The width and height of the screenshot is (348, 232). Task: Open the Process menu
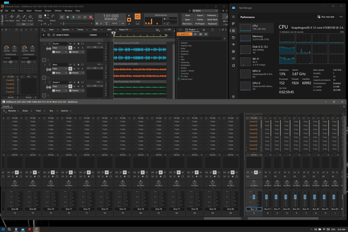click(x=38, y=11)
